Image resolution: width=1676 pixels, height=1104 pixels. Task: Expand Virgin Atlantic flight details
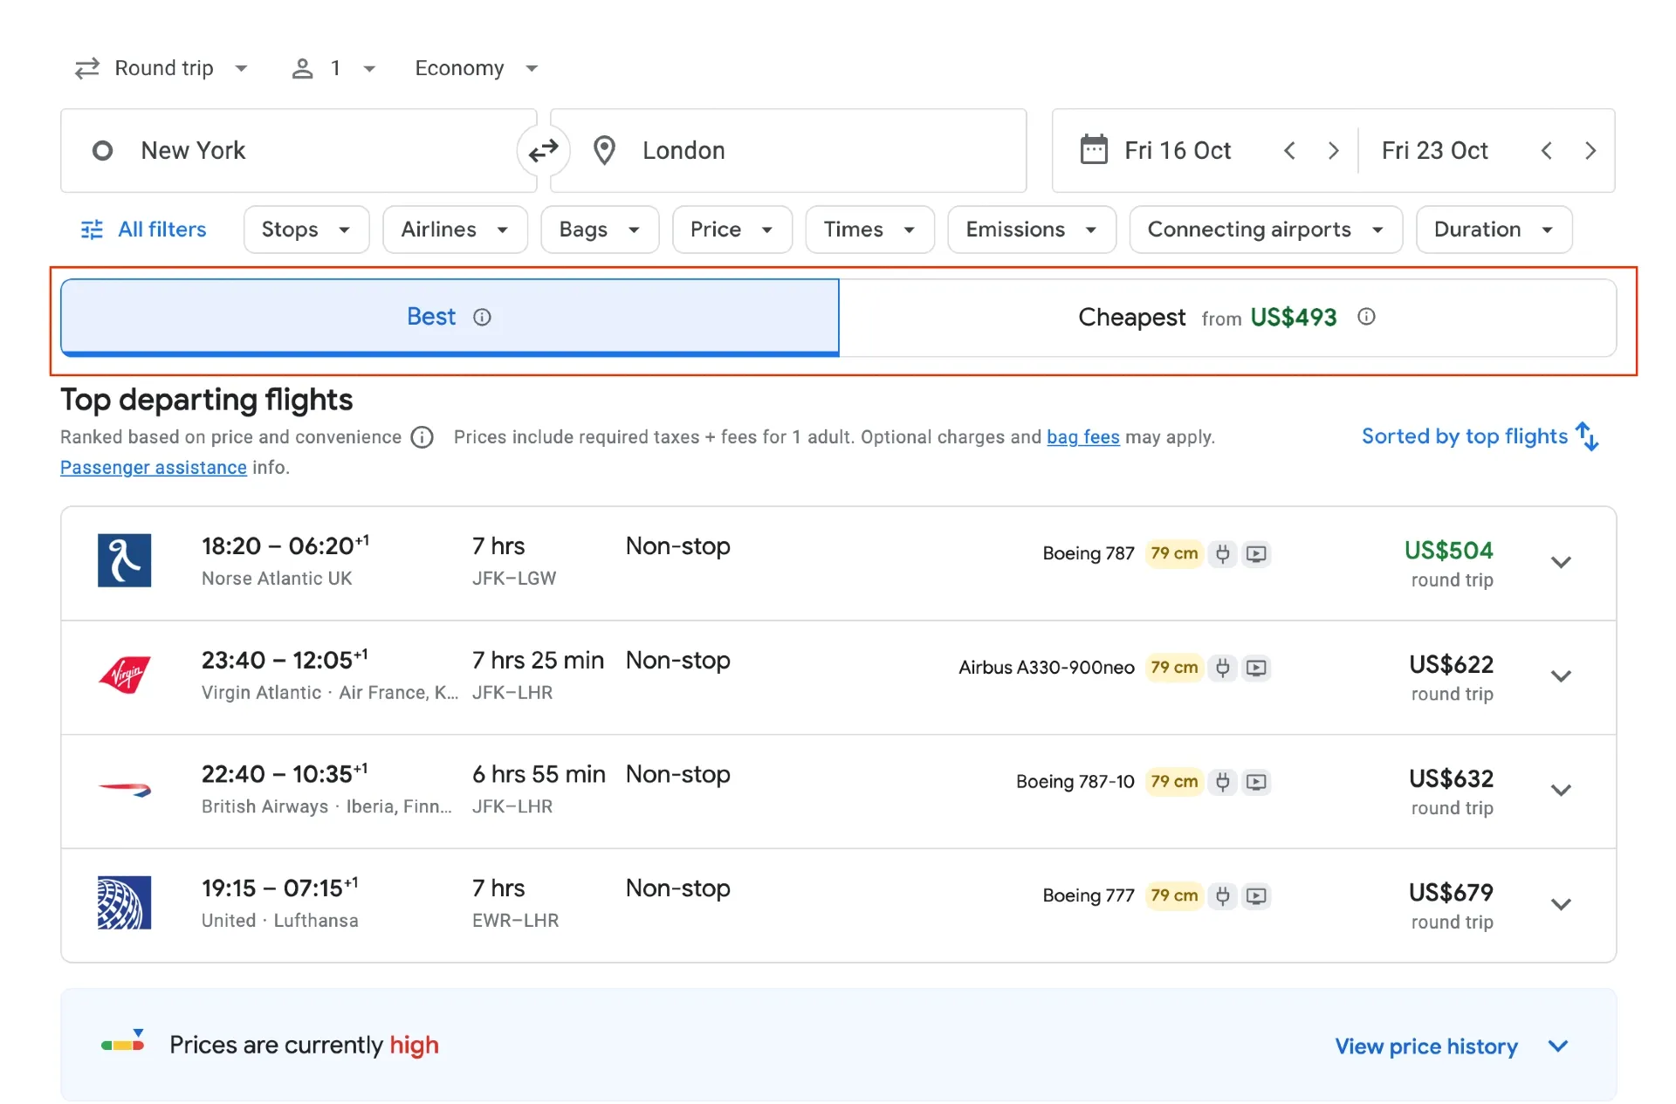pos(1561,677)
